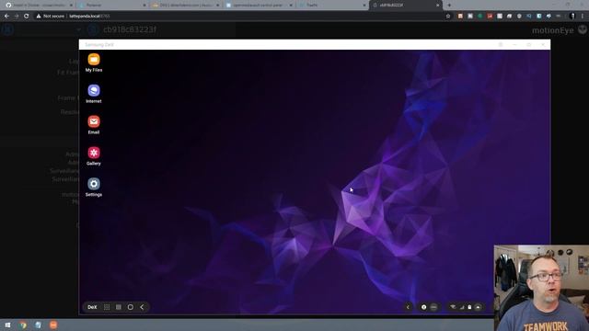Reload the lattepanda.local page
The width and height of the screenshot is (589, 331).
click(x=27, y=17)
